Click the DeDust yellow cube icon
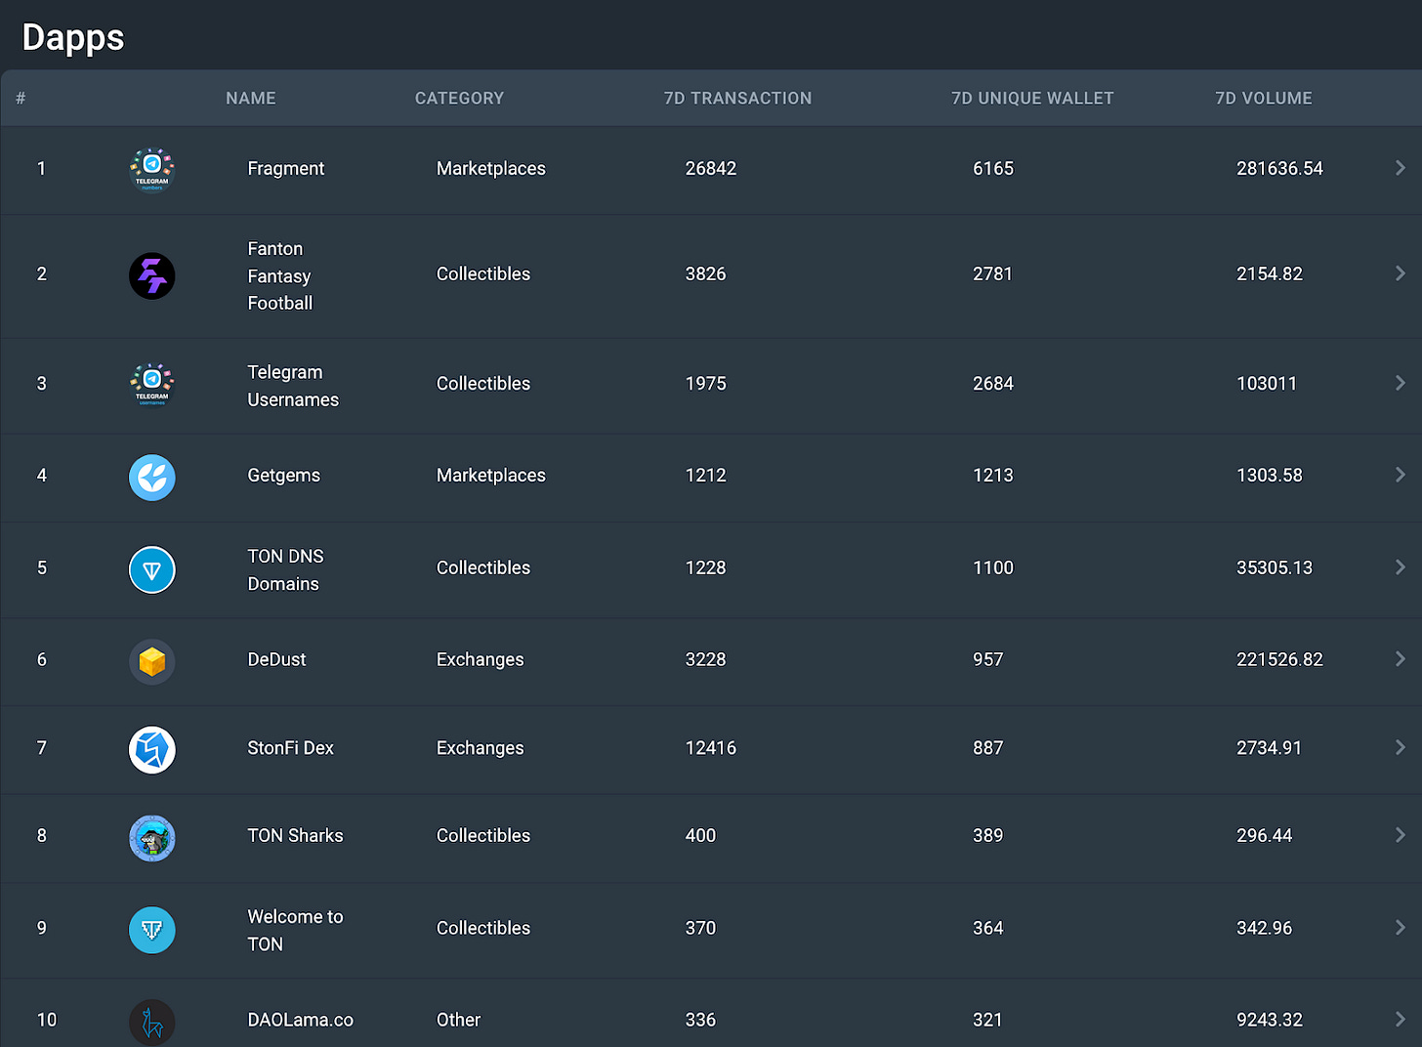Viewport: 1422px width, 1047px height. [x=152, y=662]
